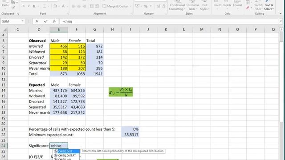The height and width of the screenshot is (160, 285).
Task: Apply Accounting Number Format icon
Action: click(x=138, y=6)
